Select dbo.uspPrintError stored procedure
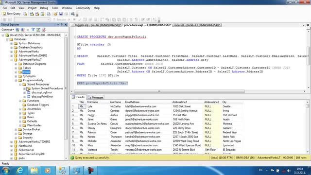This screenshot has height=175, width=311. click(x=42, y=97)
